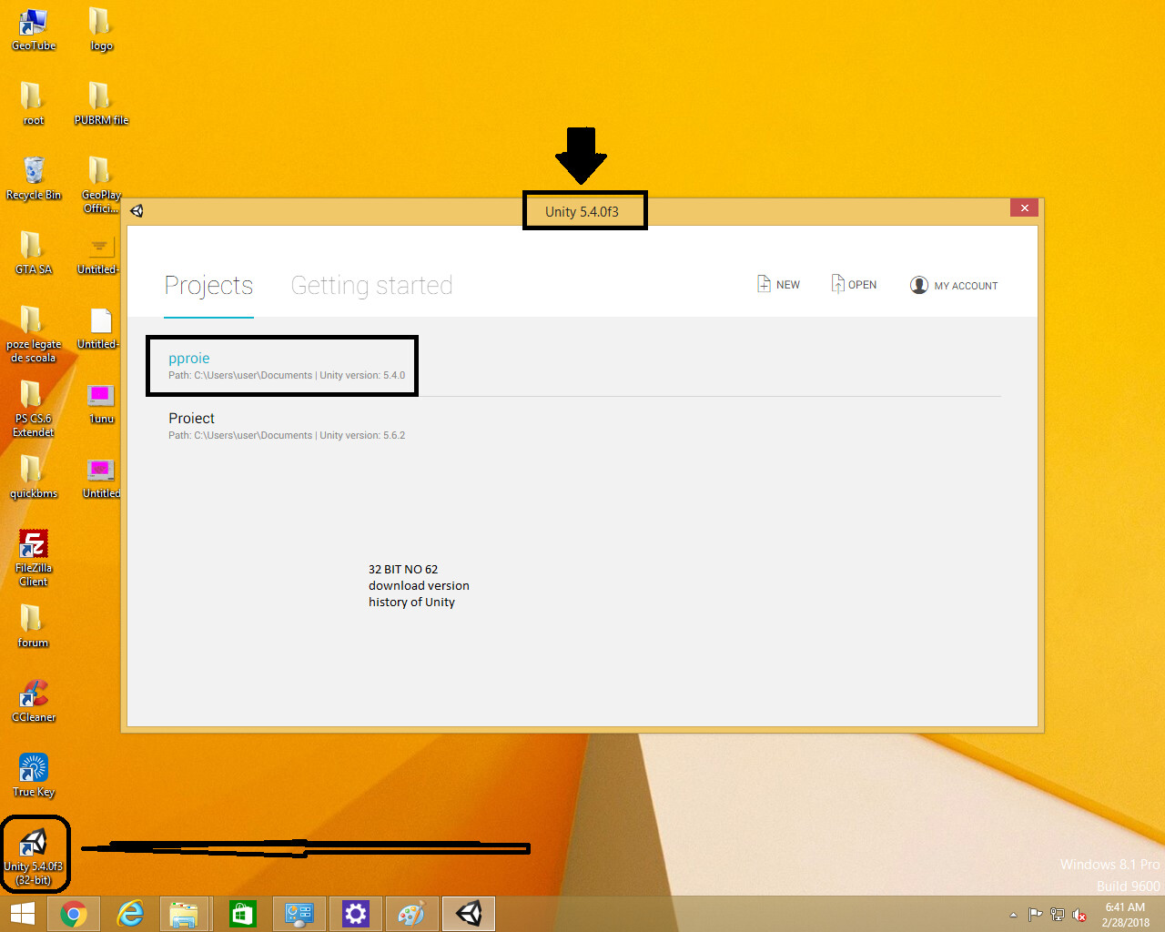Image resolution: width=1165 pixels, height=932 pixels.
Task: Close the Unity launcher window
Action: (1025, 208)
